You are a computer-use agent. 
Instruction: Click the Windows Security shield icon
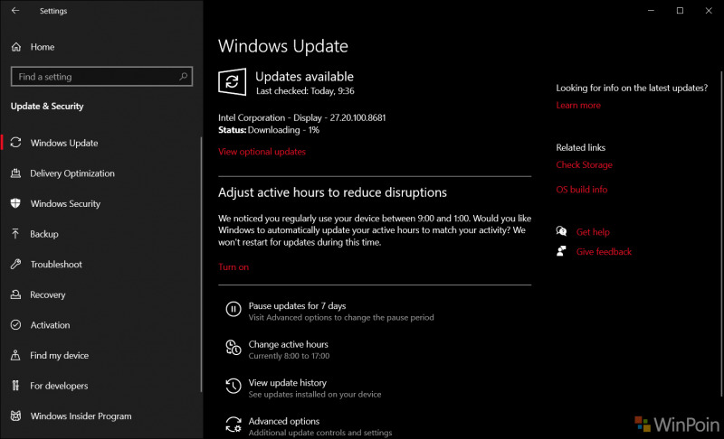[x=15, y=203]
